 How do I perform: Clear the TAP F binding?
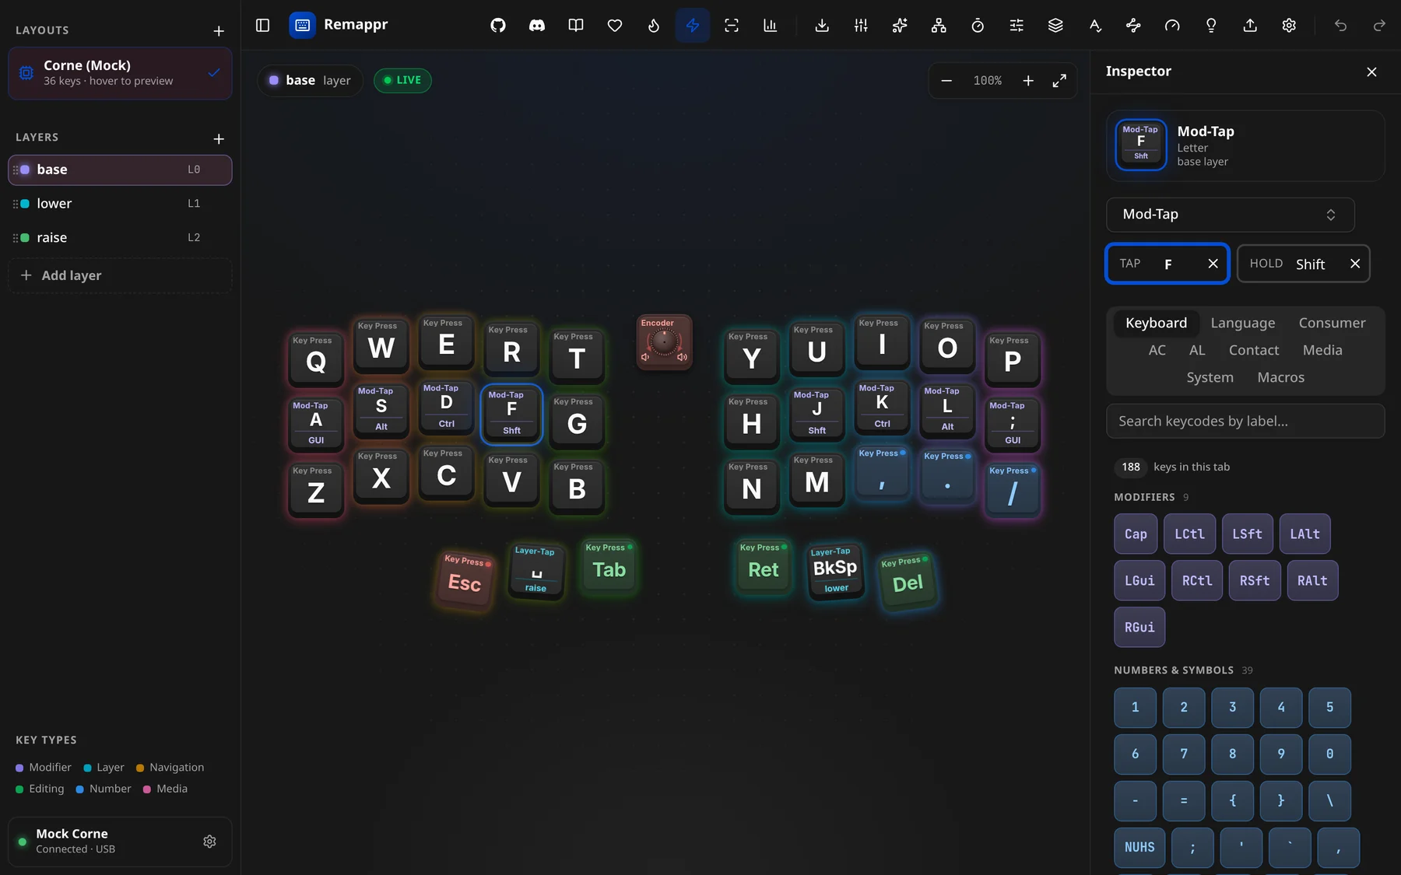1213,264
